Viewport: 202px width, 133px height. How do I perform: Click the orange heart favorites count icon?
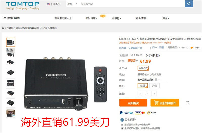pos(192,48)
